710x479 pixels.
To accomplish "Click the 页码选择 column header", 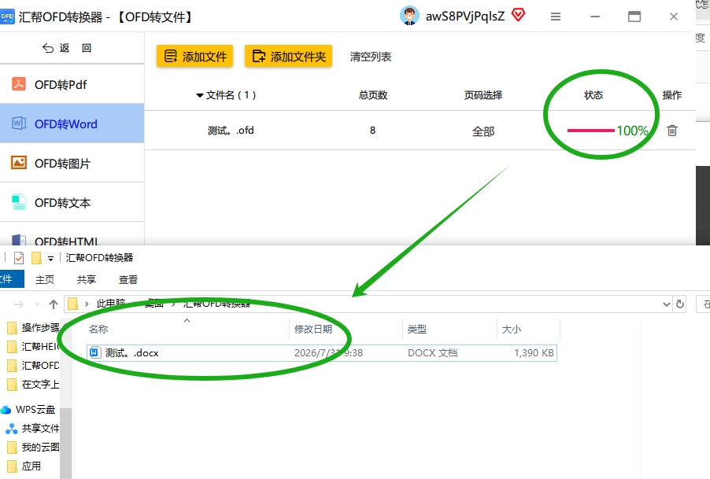I will [x=483, y=95].
